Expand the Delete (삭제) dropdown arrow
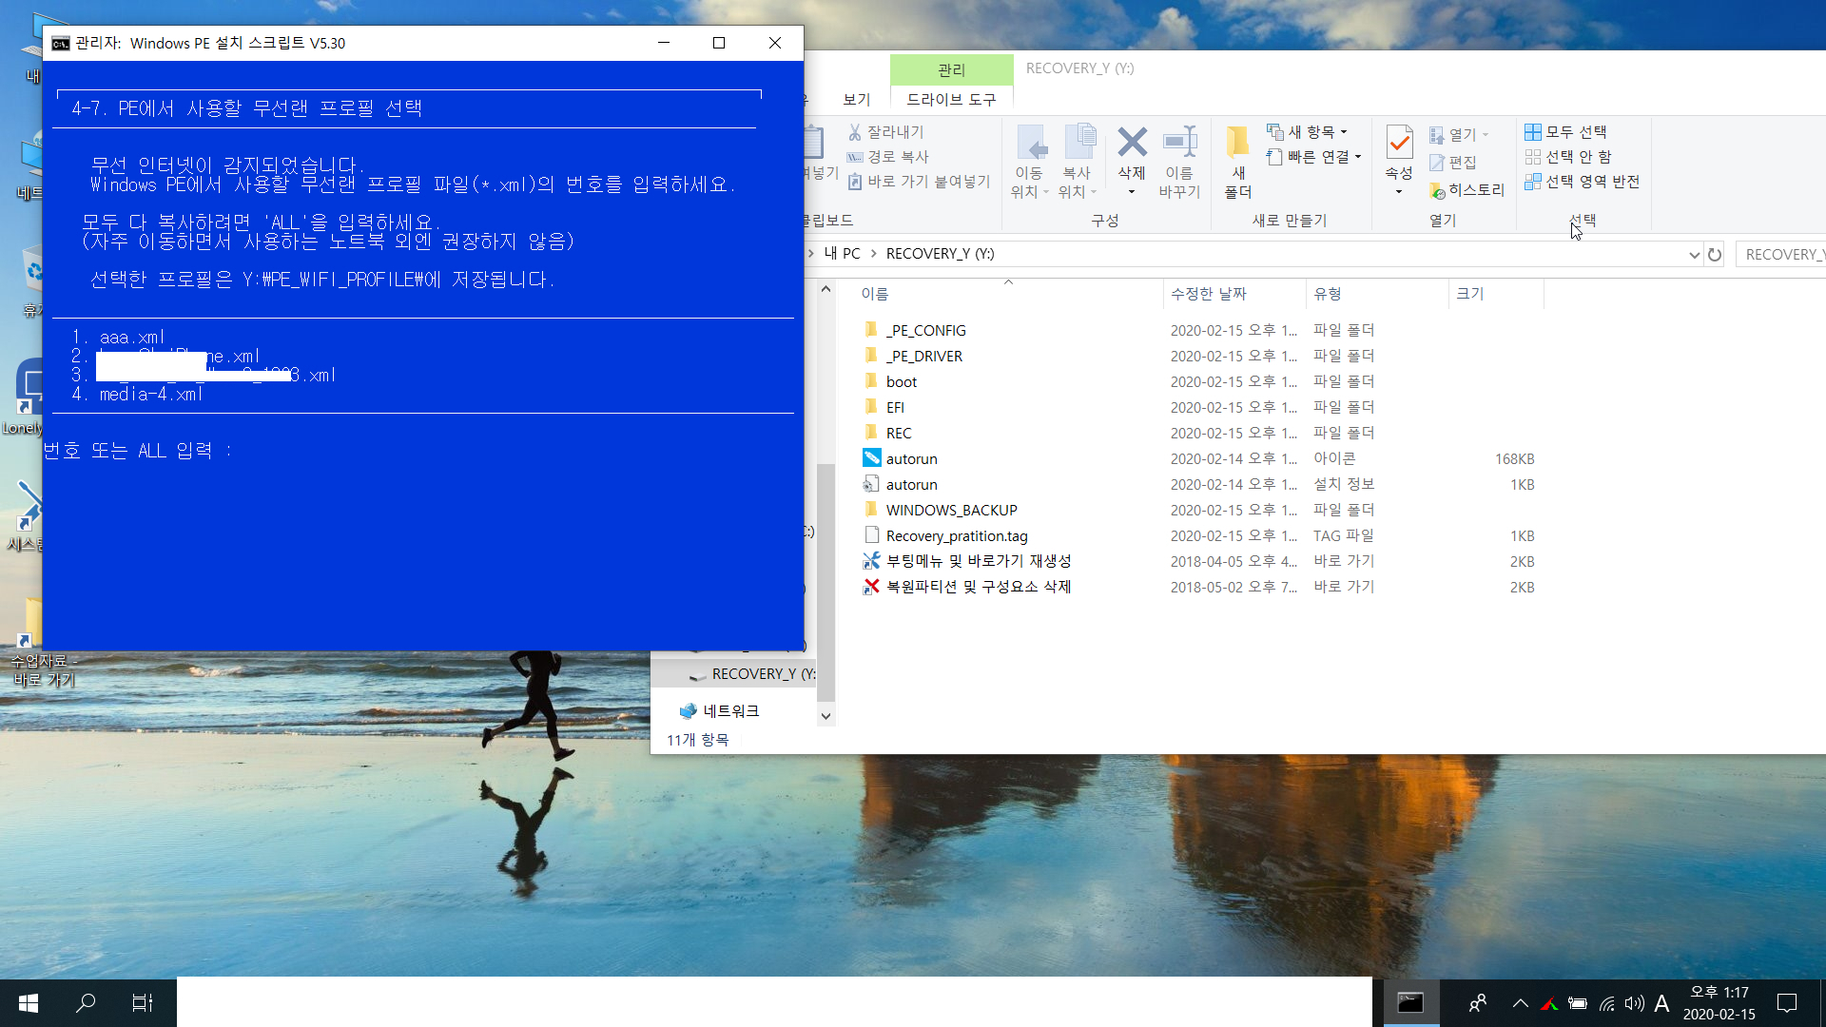 pos(1132,192)
